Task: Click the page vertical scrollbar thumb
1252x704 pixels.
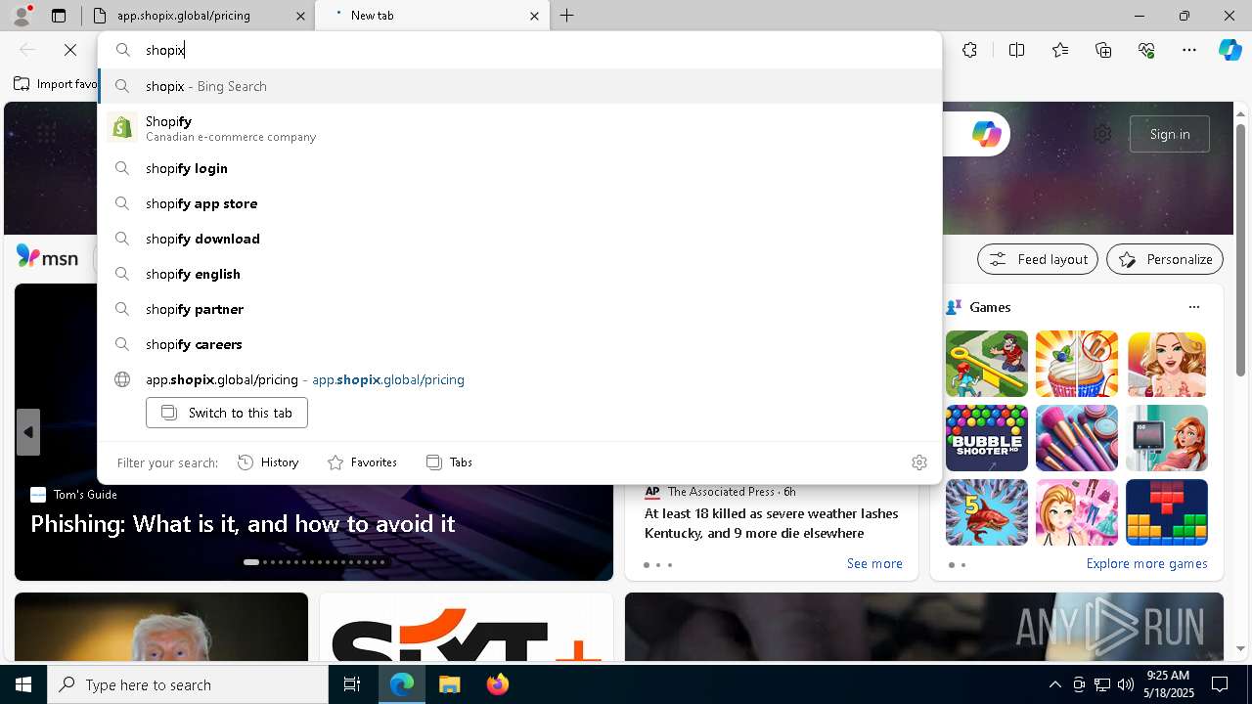Action: (1240, 249)
